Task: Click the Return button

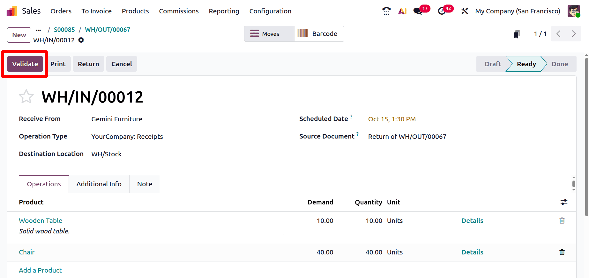Action: click(88, 64)
